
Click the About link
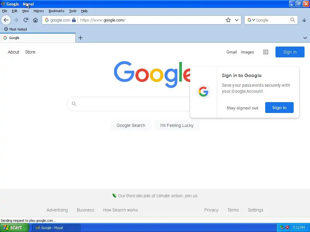pos(13,52)
